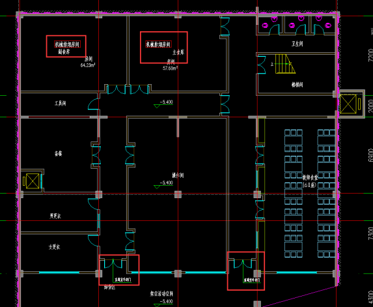Select the double door inside the lower-right red box

pyautogui.click(x=243, y=264)
